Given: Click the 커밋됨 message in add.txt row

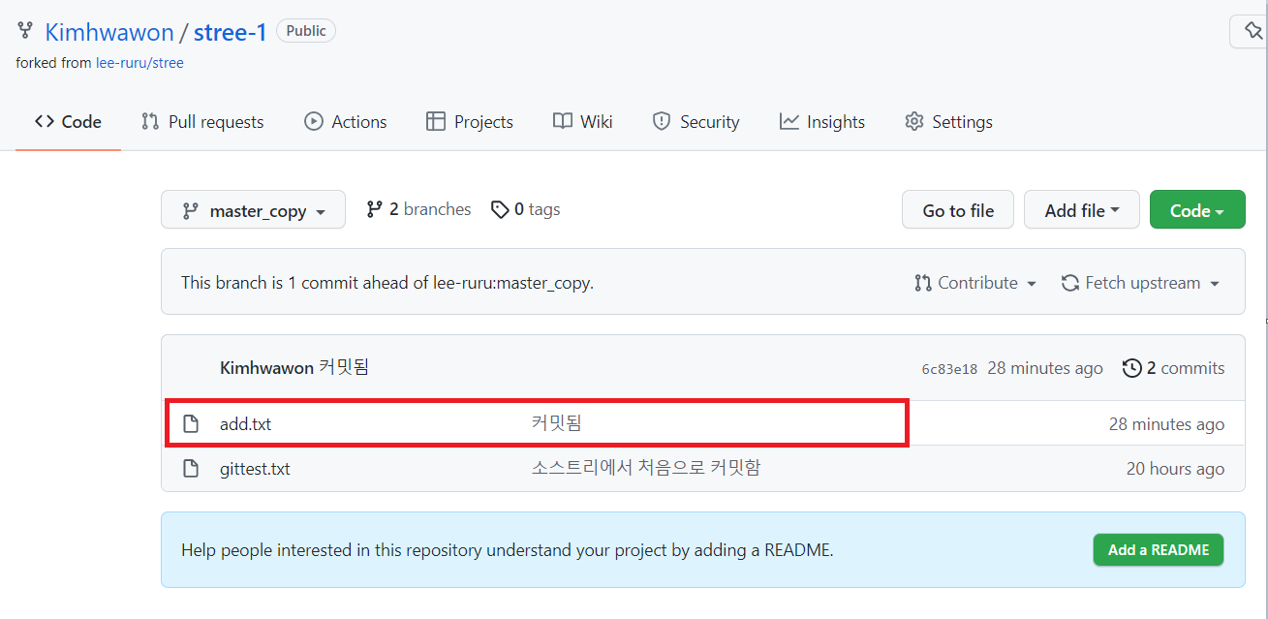Looking at the screenshot, I should tap(556, 423).
